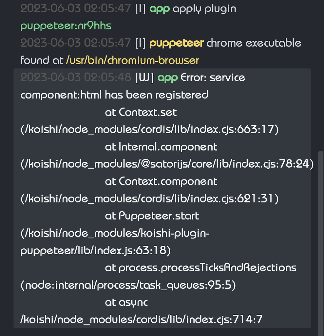324x336 pixels.
Task: Click the green app label before Error
Action: point(168,78)
